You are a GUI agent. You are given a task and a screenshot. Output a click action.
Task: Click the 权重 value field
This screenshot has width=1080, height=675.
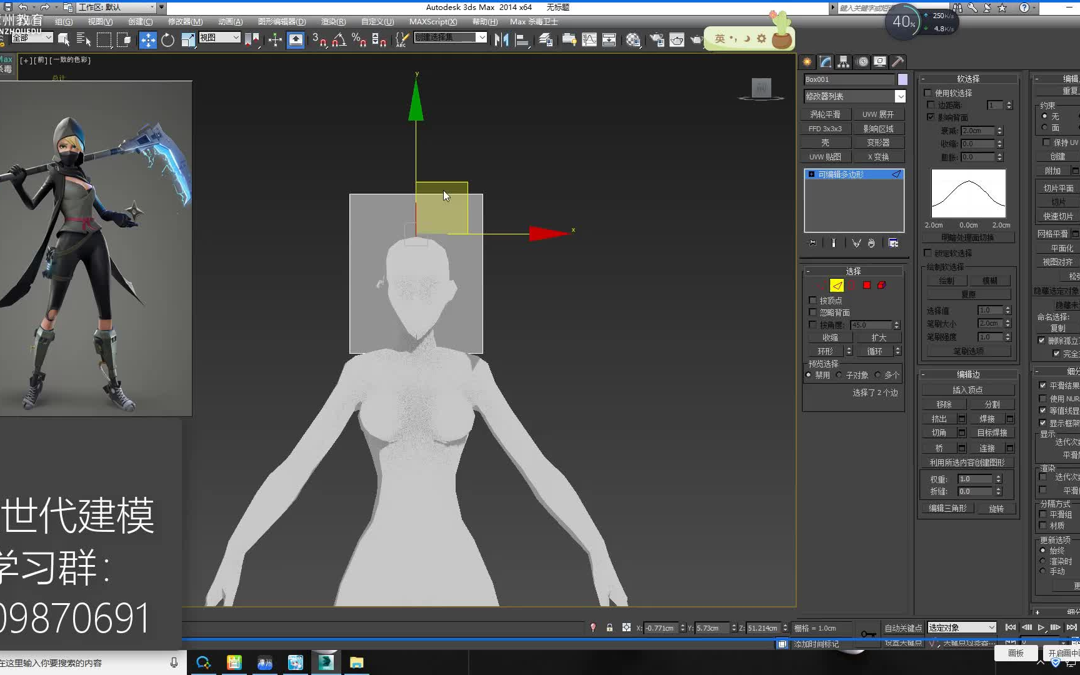click(975, 479)
